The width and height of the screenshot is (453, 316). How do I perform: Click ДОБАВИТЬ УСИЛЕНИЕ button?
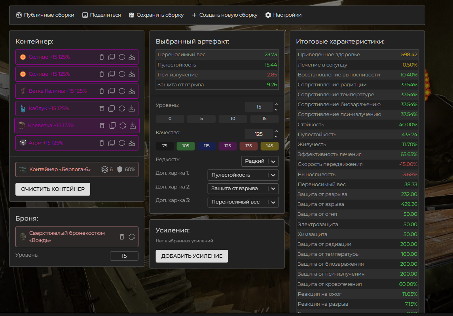(x=192, y=256)
